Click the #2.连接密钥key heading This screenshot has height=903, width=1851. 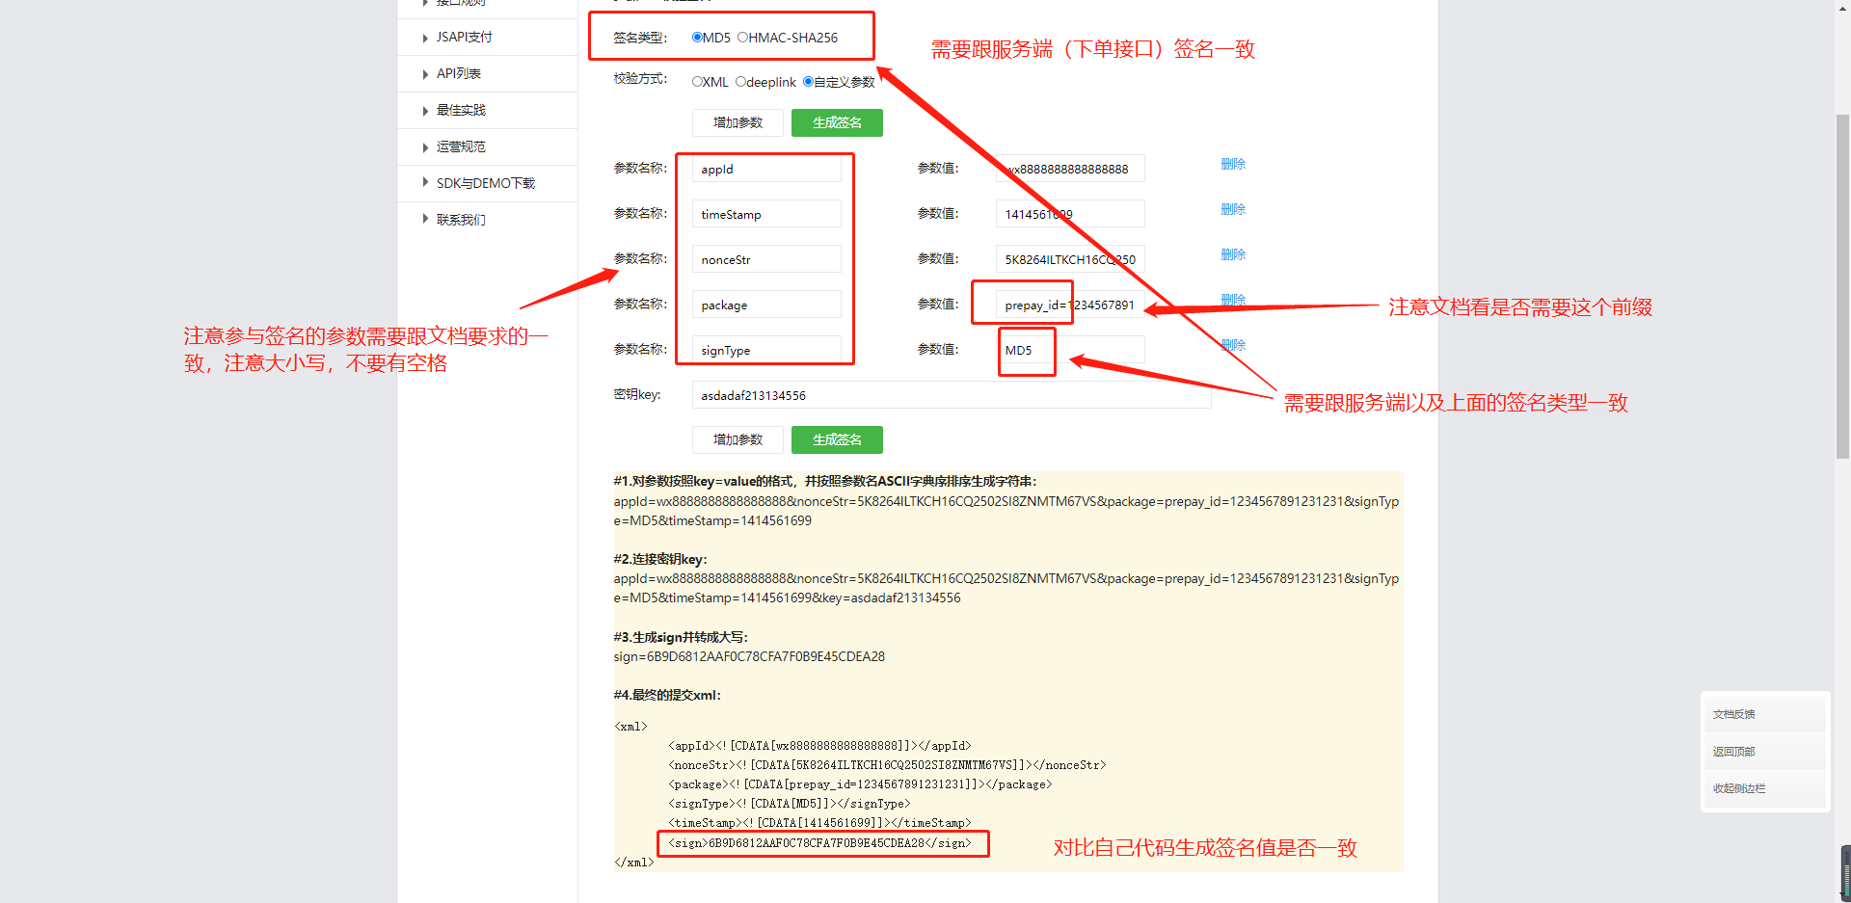(660, 559)
